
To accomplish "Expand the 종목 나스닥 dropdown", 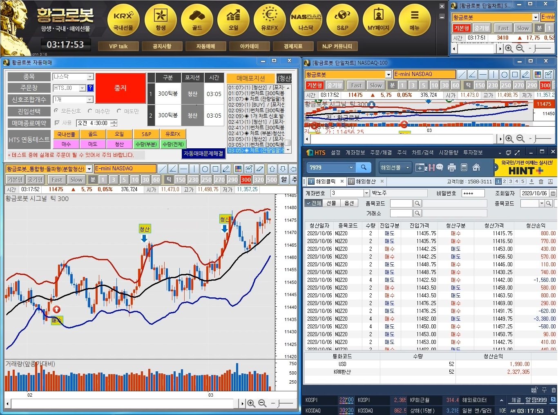I will click(x=90, y=77).
